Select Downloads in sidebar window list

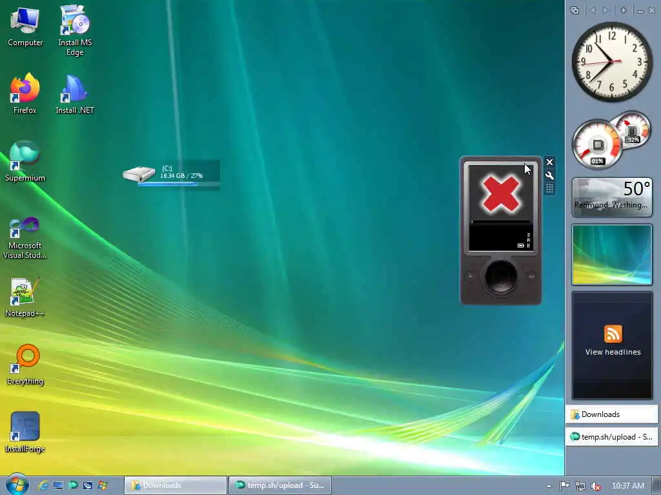[x=612, y=414]
